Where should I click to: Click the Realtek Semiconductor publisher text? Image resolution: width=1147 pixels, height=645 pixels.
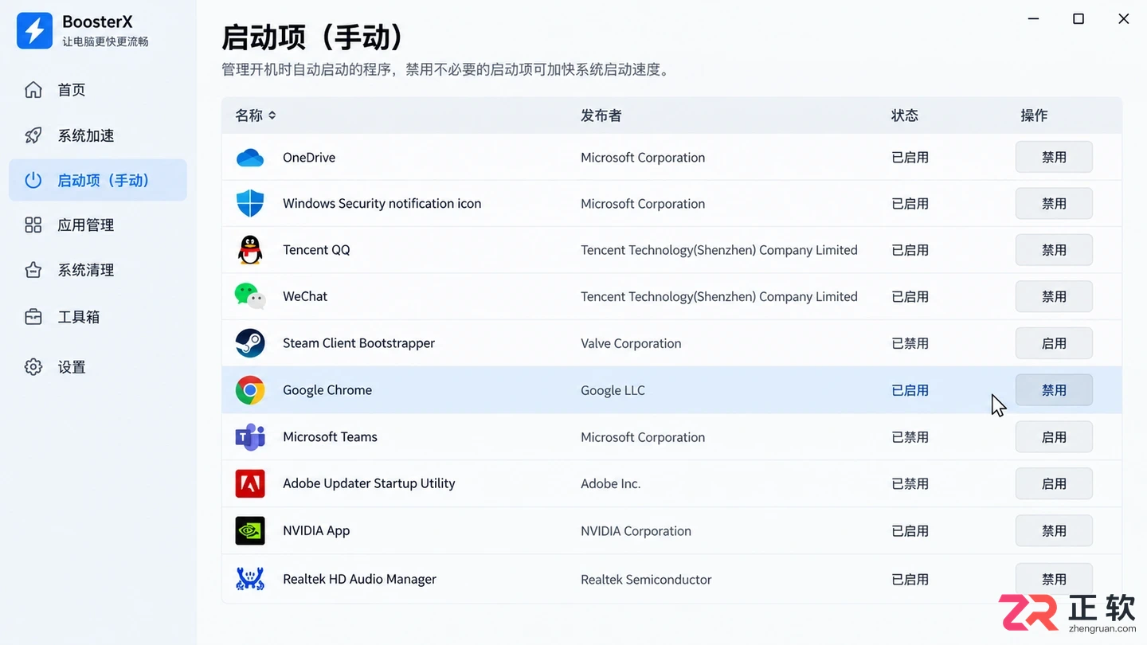(646, 579)
